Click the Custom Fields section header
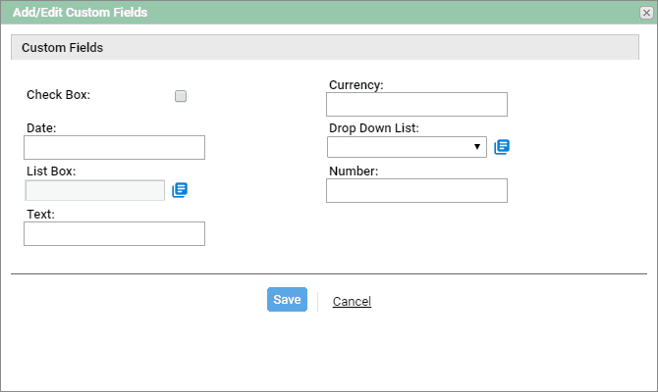Screen dimensions: 658x392 coord(325,47)
